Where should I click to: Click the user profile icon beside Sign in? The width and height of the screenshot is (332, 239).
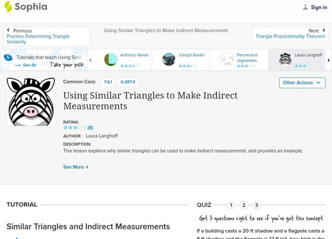point(305,7)
